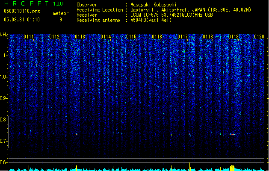
Task: Click the long meteor echo near 0119
Action: tap(233, 134)
